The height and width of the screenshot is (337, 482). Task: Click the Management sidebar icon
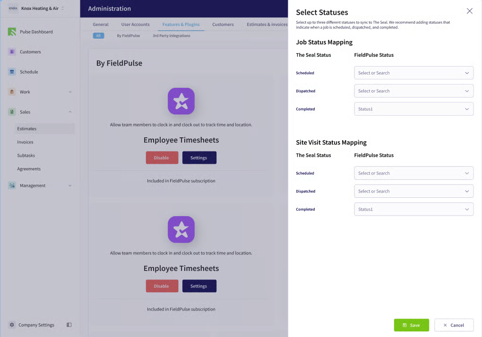pos(12,185)
